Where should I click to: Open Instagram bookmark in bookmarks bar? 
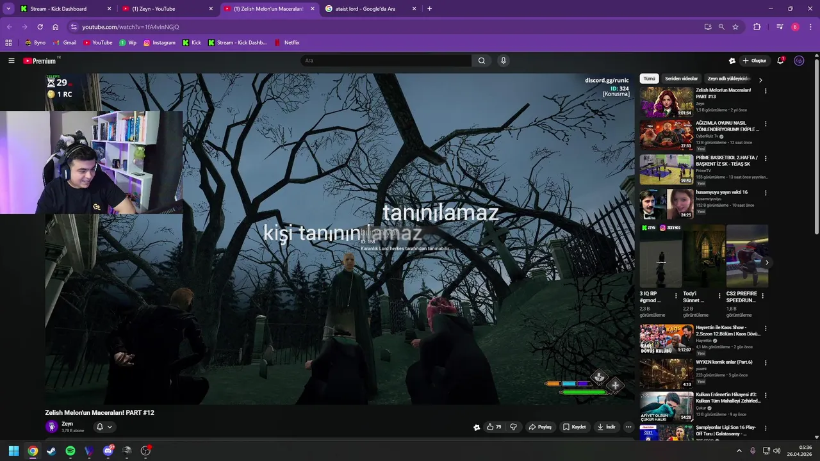(160, 43)
